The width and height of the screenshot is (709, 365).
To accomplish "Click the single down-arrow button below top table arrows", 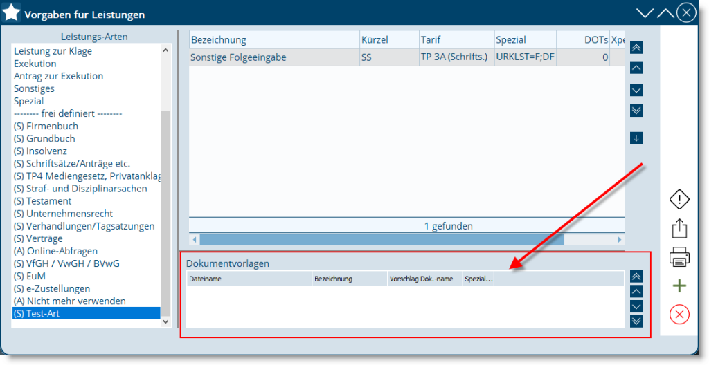I will (636, 138).
